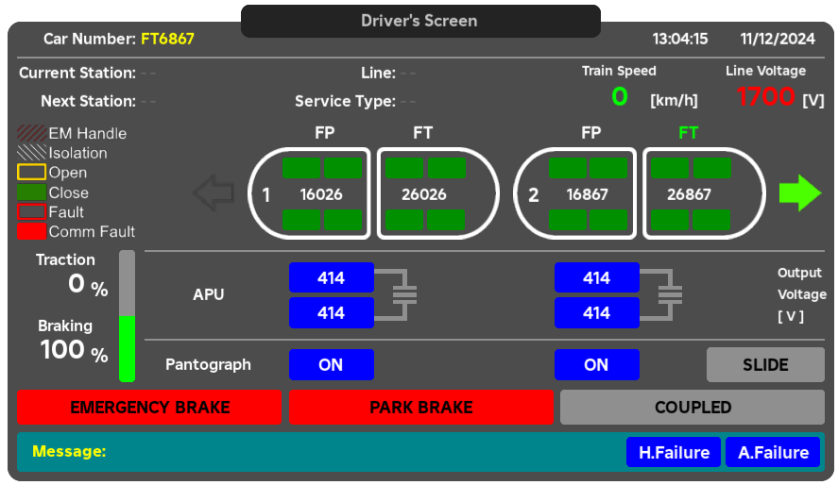Click the Line label
The image size is (838, 485).
(x=379, y=73)
